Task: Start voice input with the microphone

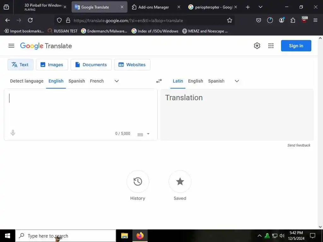Action: click(x=13, y=133)
